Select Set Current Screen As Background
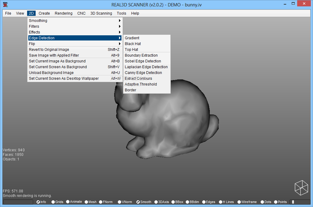Viewport: 313px width, 207px height. pyautogui.click(x=75, y=67)
